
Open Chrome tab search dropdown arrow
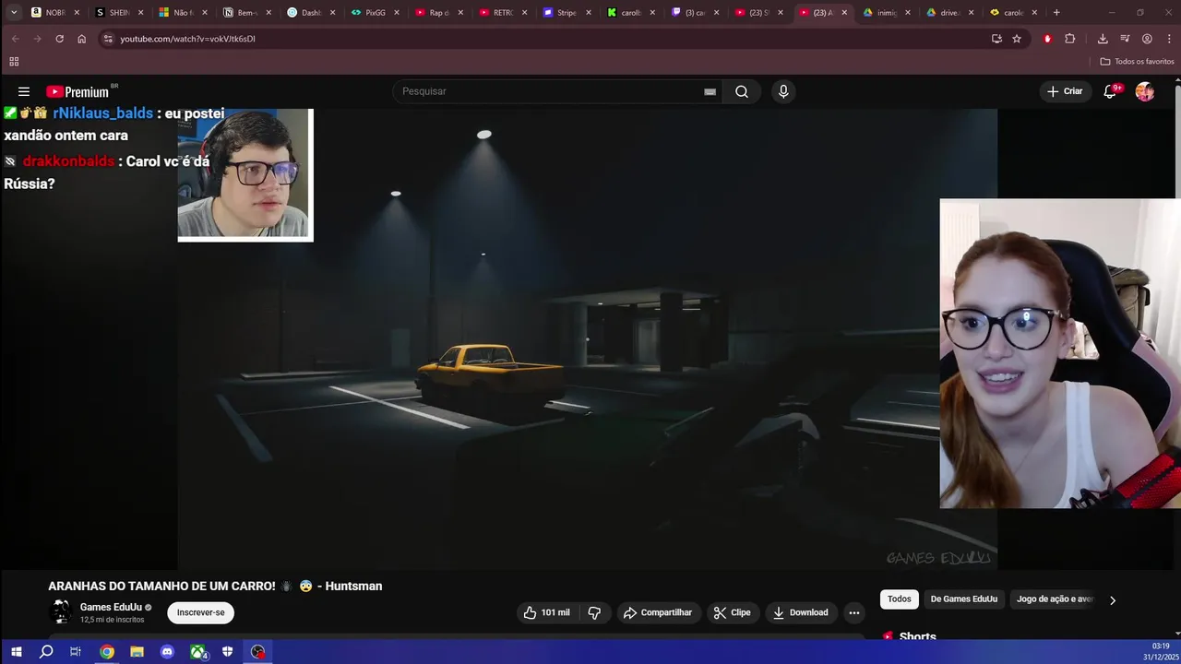click(x=13, y=12)
